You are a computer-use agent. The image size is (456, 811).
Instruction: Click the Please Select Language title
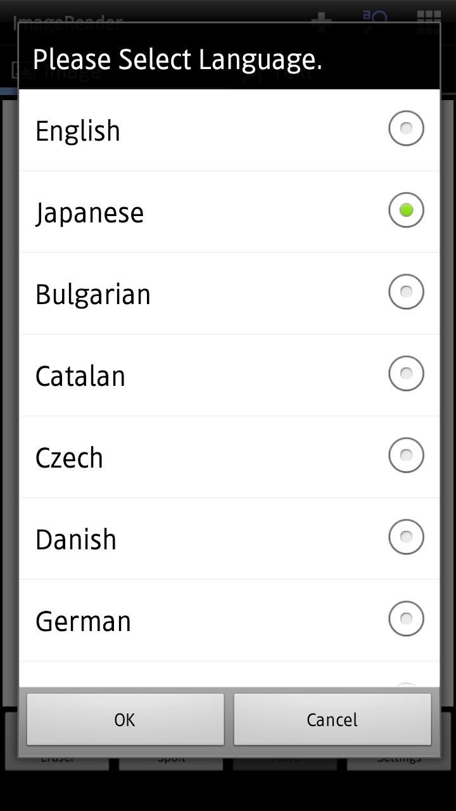point(177,60)
